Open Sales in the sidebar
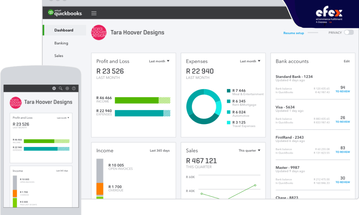 coord(59,56)
